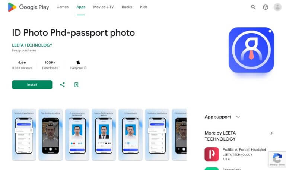The image size is (286, 170).
Task: View the camera face outline screenshot
Action: point(51,135)
